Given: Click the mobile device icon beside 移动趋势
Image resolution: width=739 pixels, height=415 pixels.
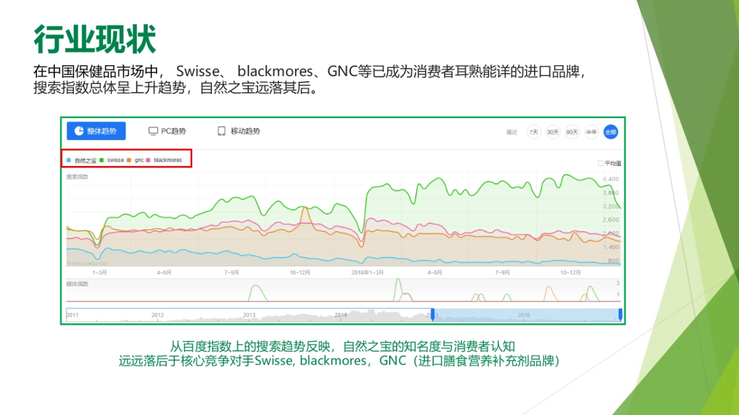Looking at the screenshot, I should click(222, 131).
